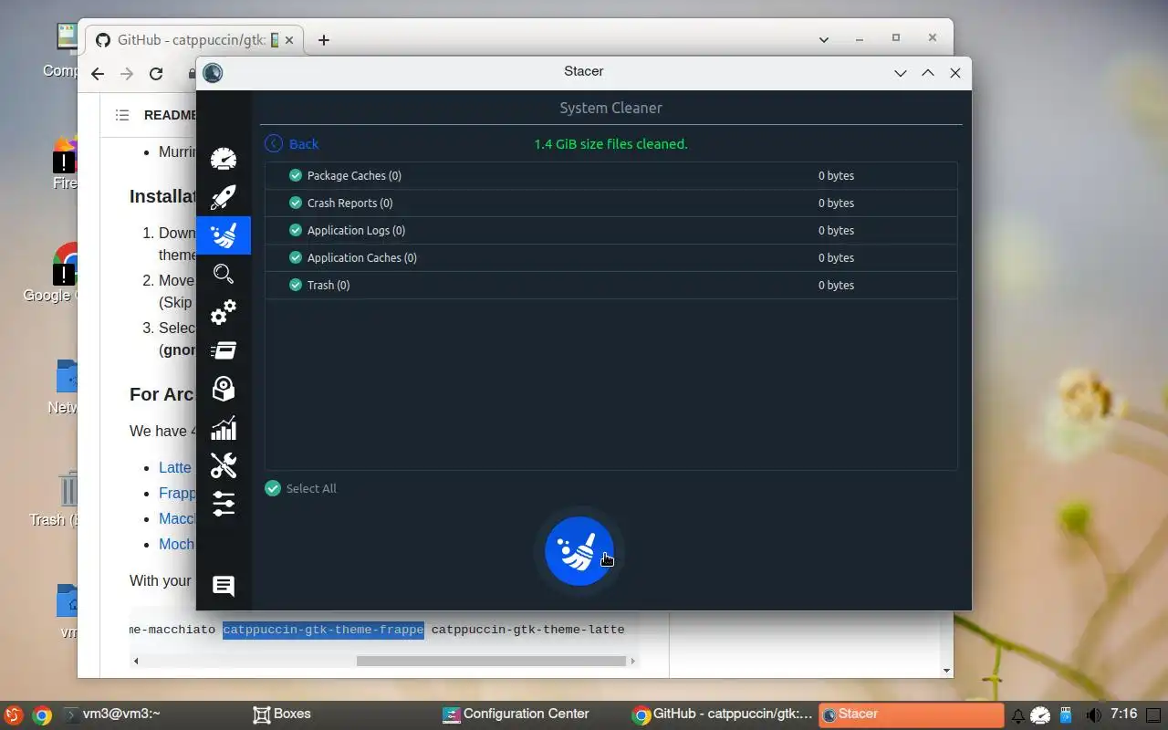Click the highlighted catppuccin-gtk-theme-frappe text
This screenshot has width=1168, height=730.
point(323,630)
